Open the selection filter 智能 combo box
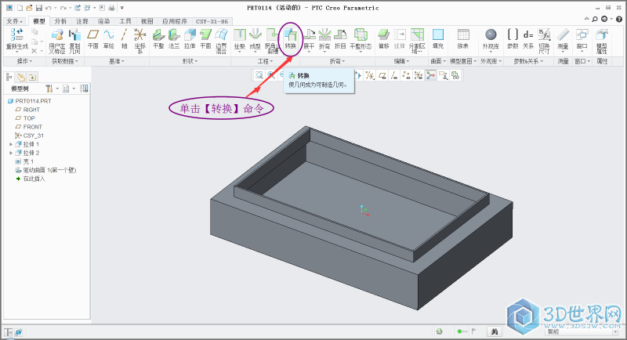The height and width of the screenshot is (340, 627). point(582,332)
